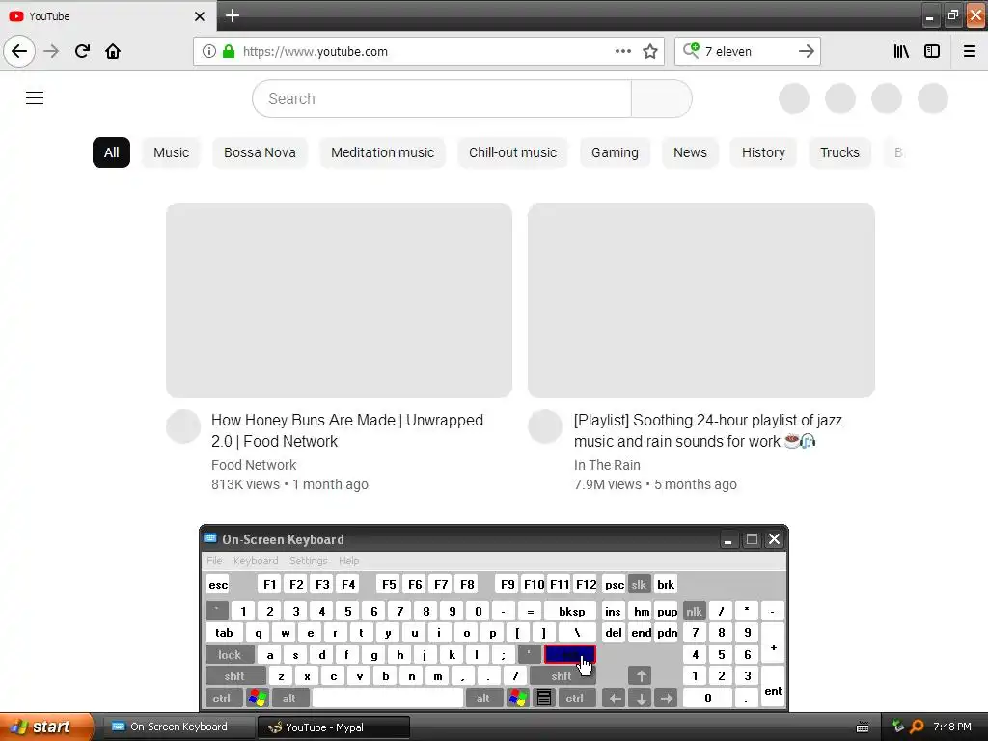Viewport: 988px width, 741px height.
Task: Click the In The Rain channel avatar
Action: coord(545,426)
